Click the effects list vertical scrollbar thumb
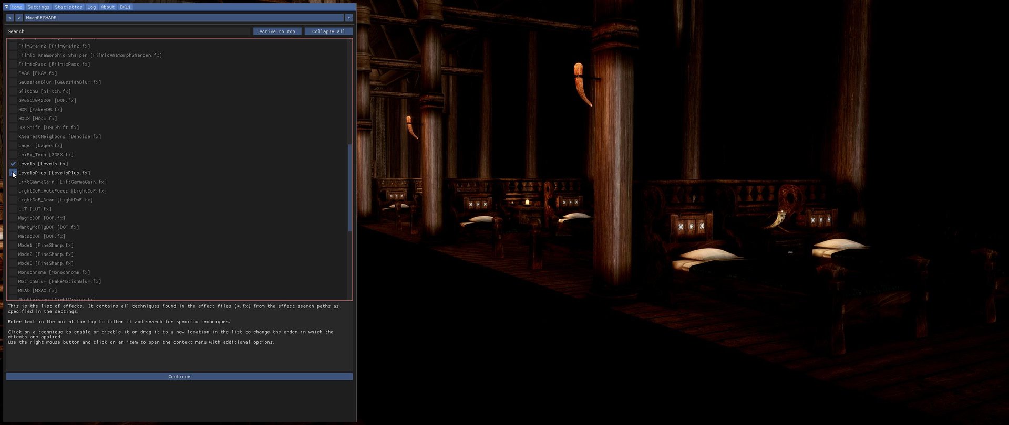This screenshot has height=425, width=1009. click(x=349, y=188)
